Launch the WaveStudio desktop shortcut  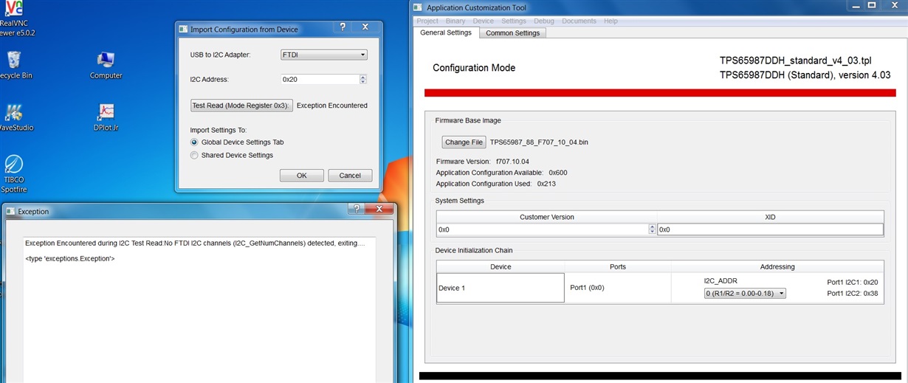[15, 117]
